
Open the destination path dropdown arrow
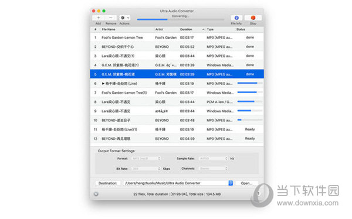[231, 183]
